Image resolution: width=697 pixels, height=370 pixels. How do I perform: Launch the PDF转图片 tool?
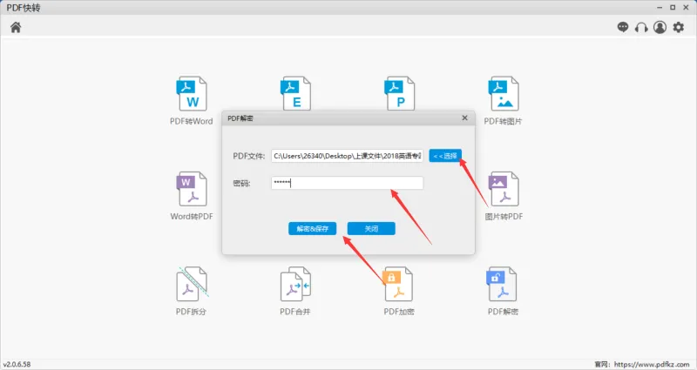[x=504, y=101]
